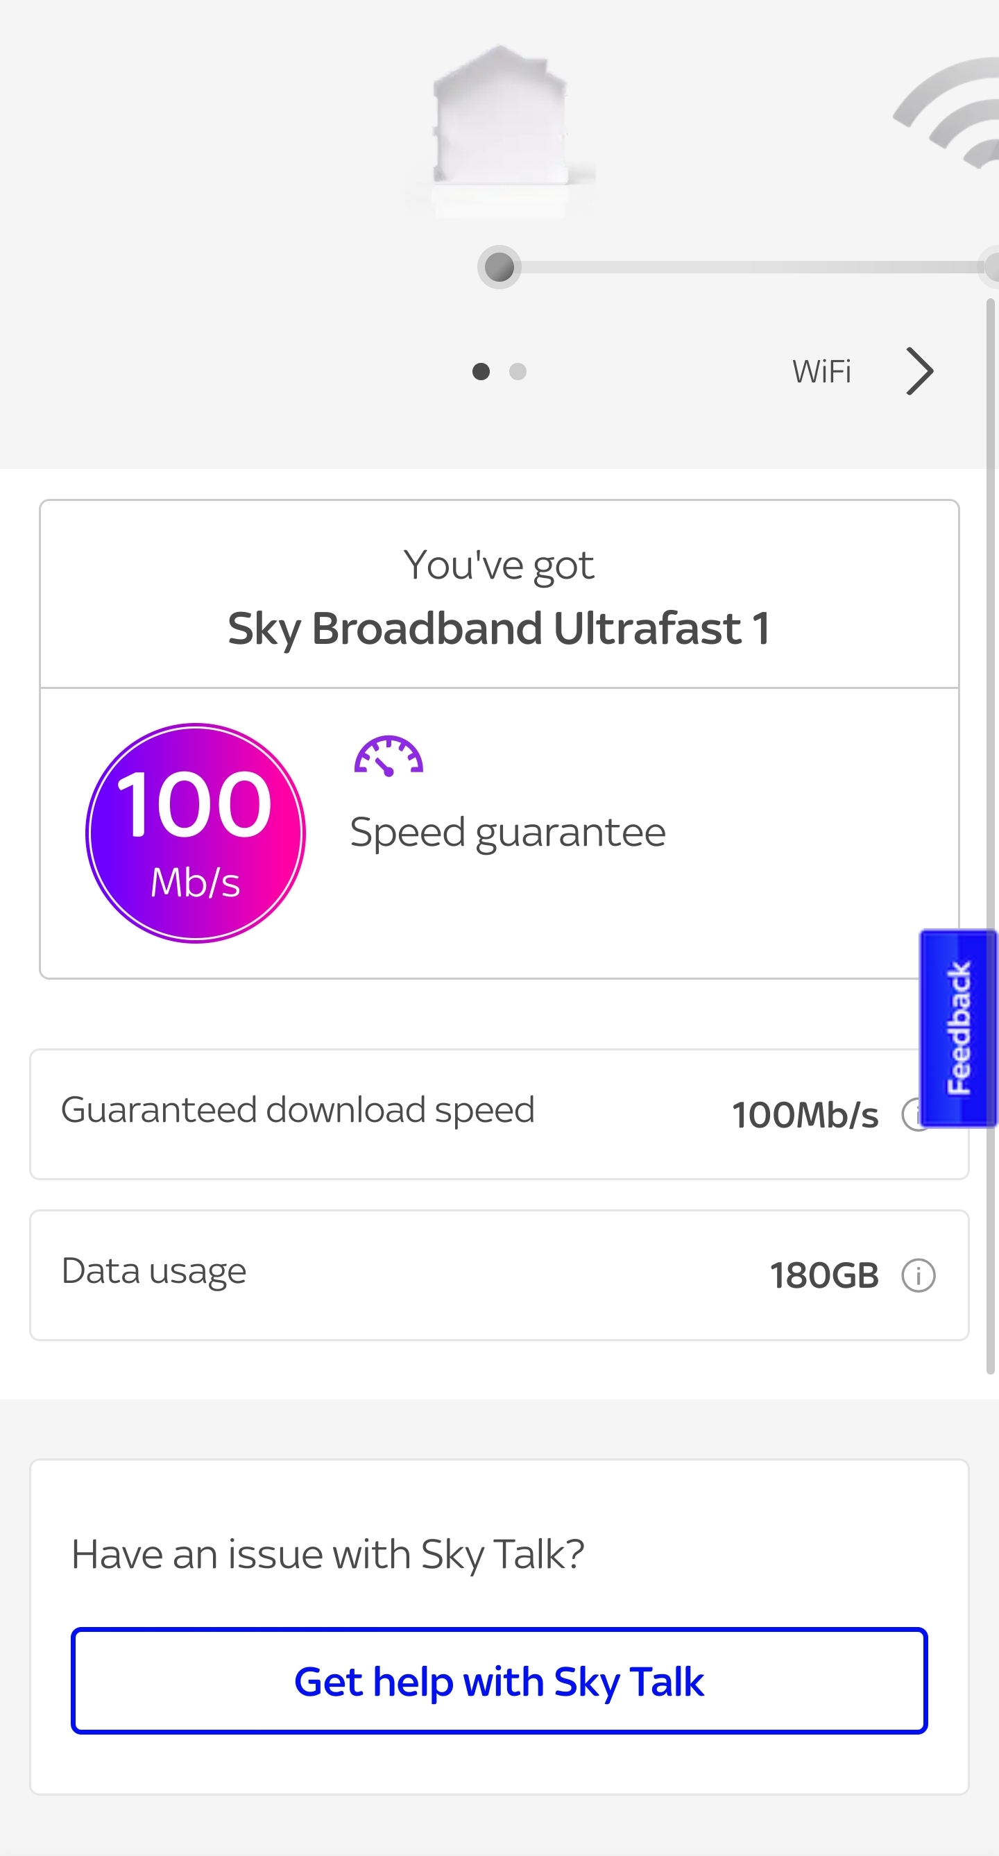Open the Feedback side tab
This screenshot has height=1856, width=999.
(x=958, y=1028)
